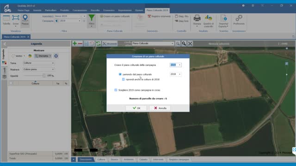
Task: Toggle 'Scegliere 2019 come campagna in corso' checkbox
Action: coord(116,90)
